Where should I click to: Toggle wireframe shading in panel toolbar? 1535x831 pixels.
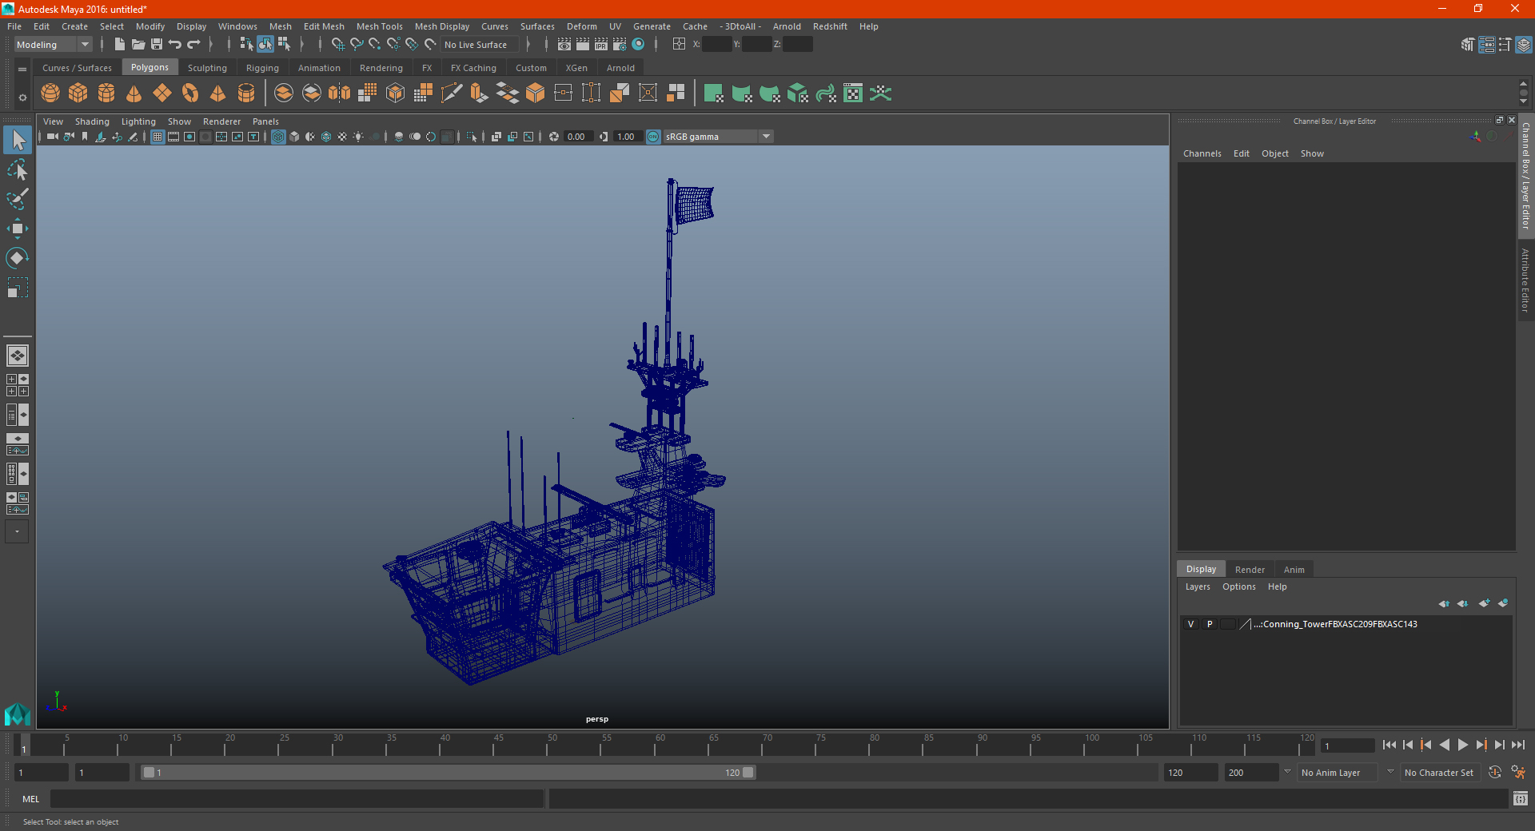click(x=278, y=137)
